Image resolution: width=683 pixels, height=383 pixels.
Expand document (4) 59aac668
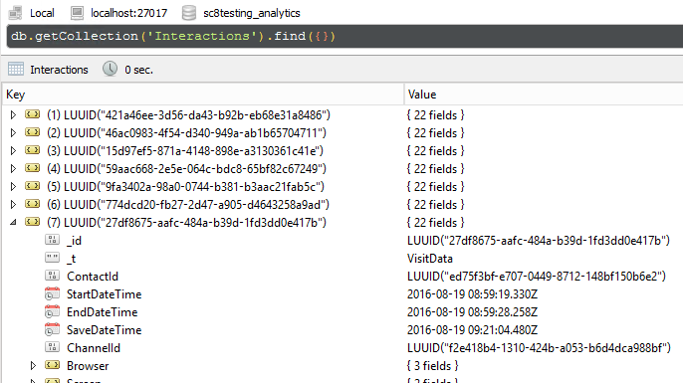coord(13,168)
